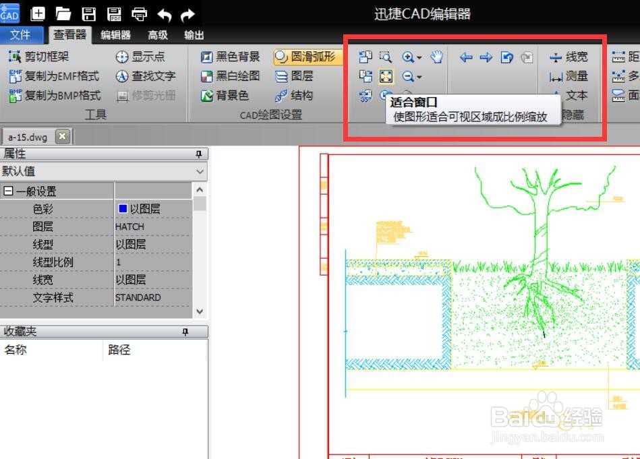Click the 色彩 color swatch showing 以图层
Screen dimensions: 640x459
point(145,208)
